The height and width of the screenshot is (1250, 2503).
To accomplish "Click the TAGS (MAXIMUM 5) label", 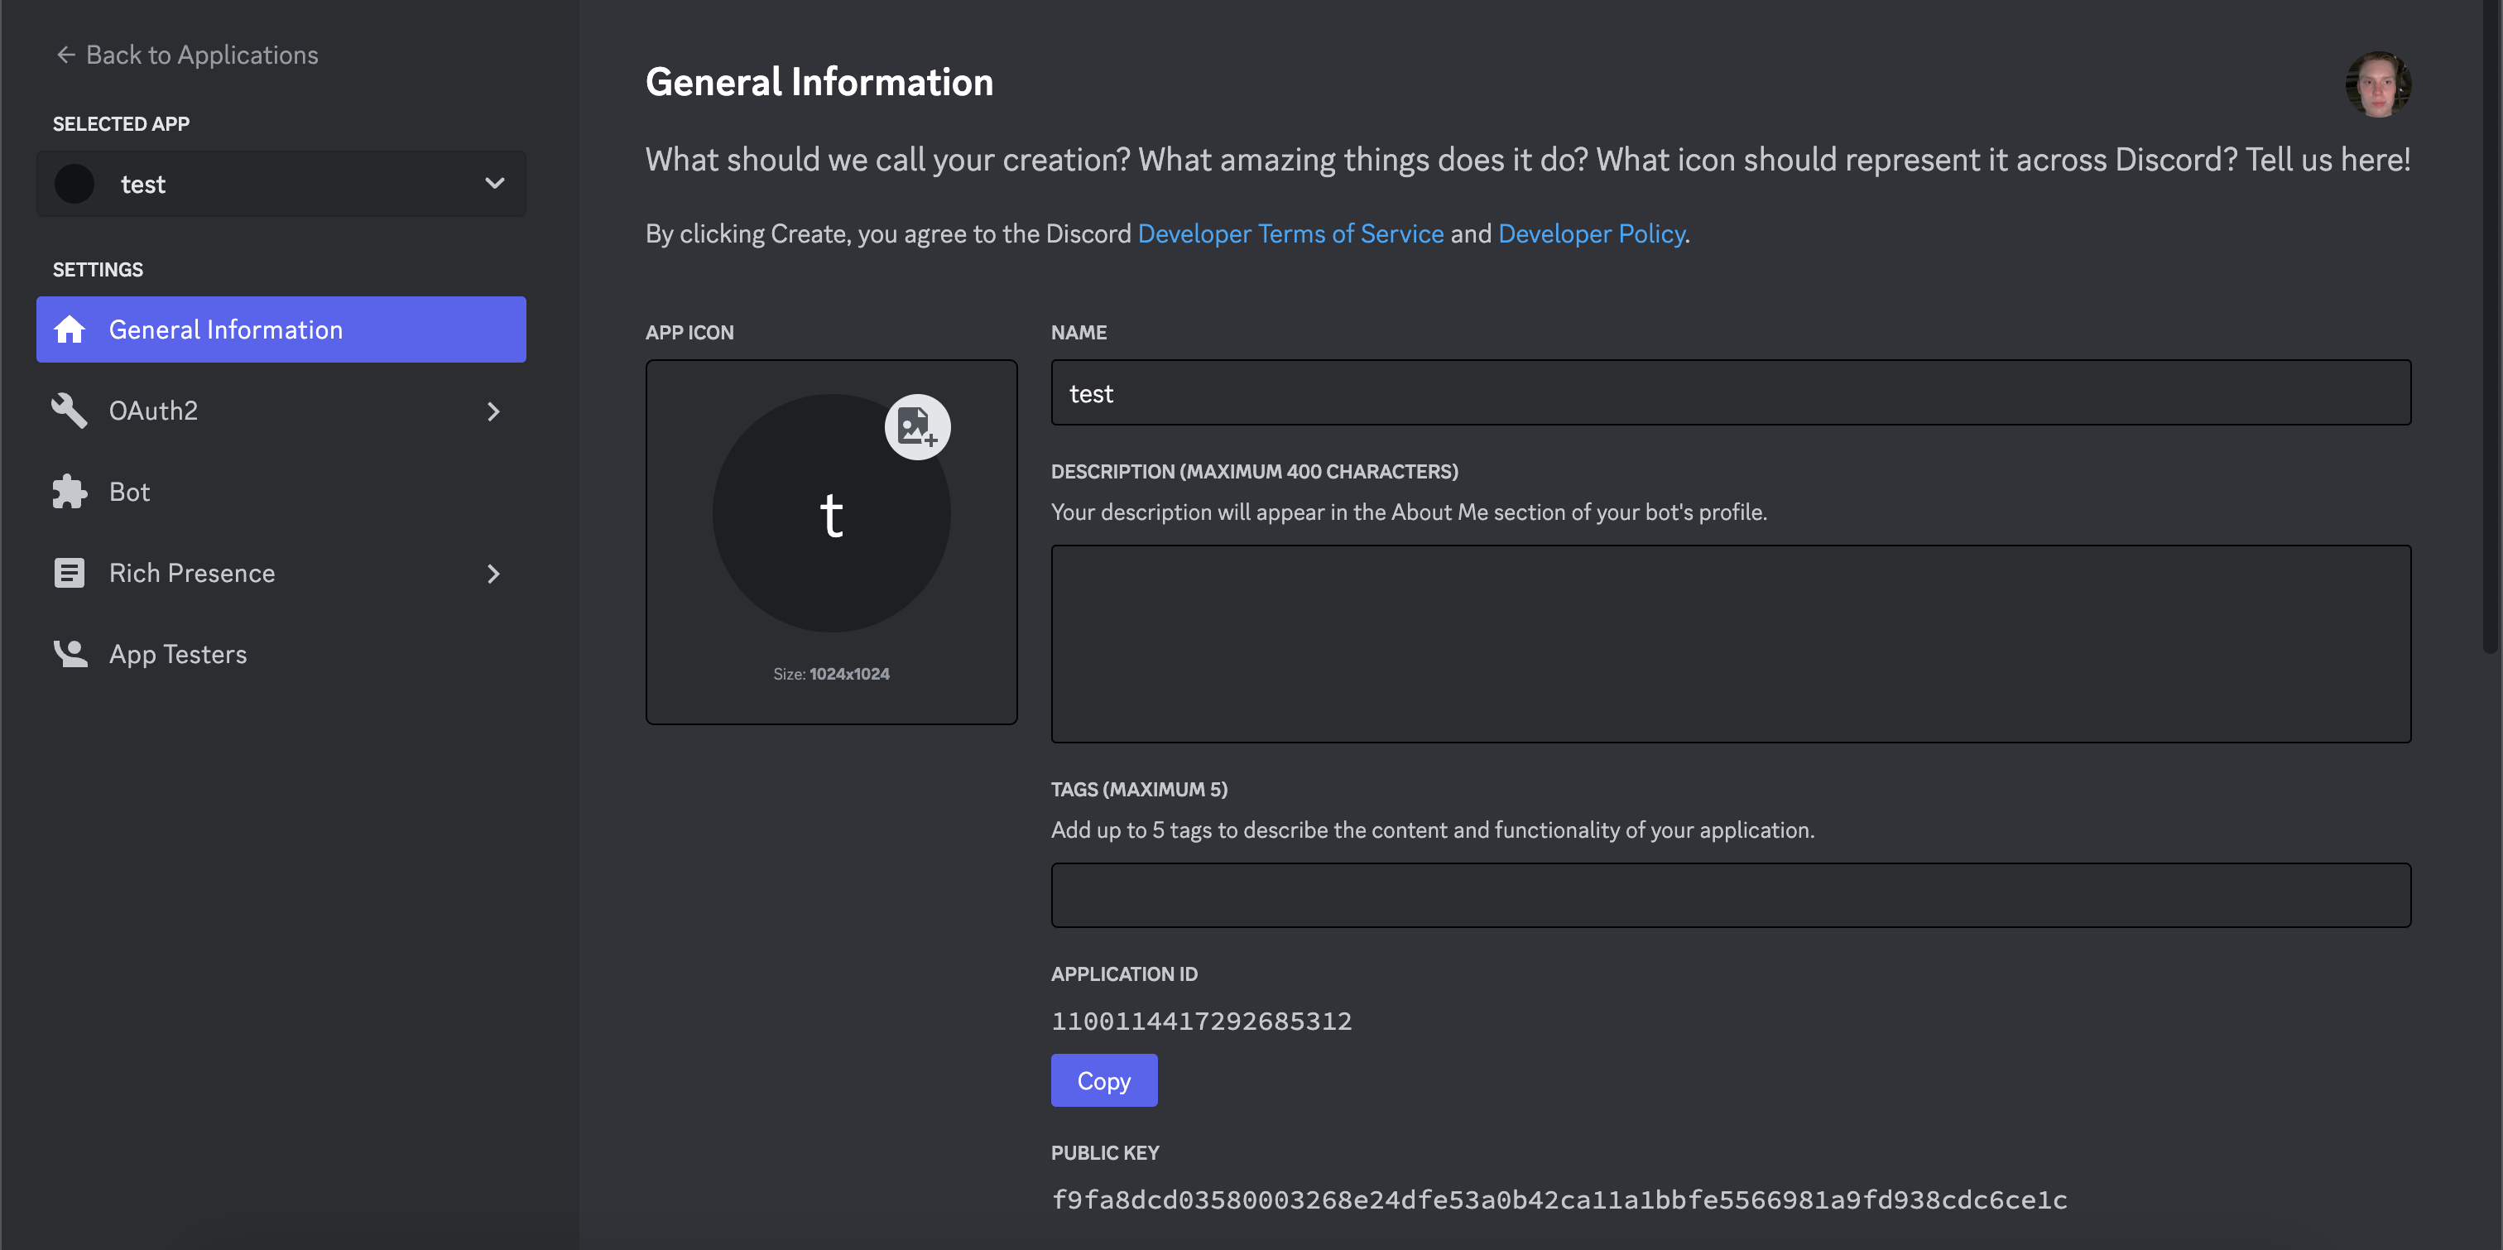I will click(1139, 789).
